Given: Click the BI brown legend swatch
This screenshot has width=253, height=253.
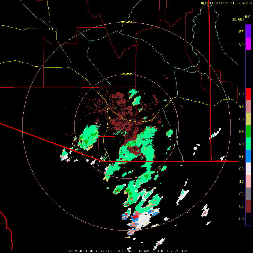Looking at the screenshot, I should [x=248, y=206].
